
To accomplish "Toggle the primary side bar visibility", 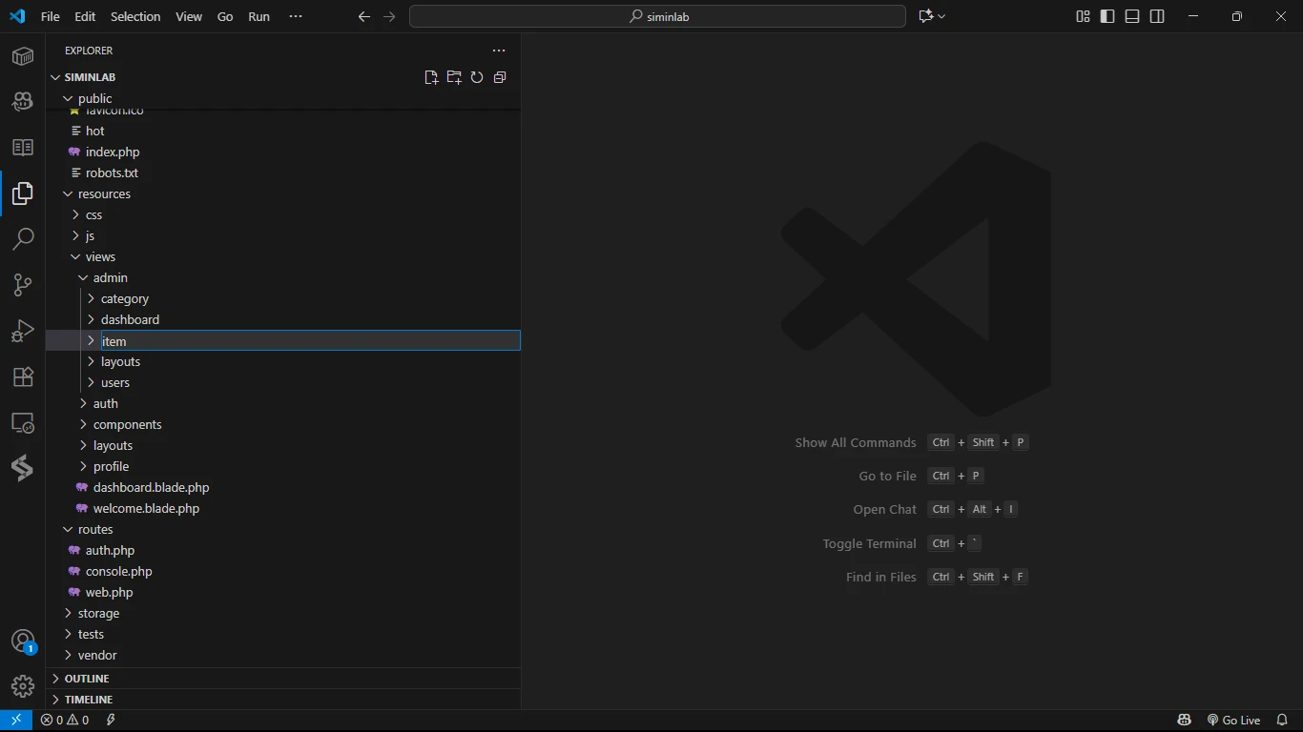I will coord(1107,16).
